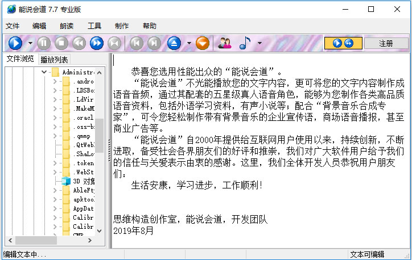Click the blue fast-forward button

click(97, 43)
